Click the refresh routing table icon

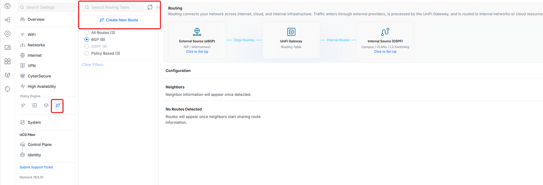click(150, 7)
